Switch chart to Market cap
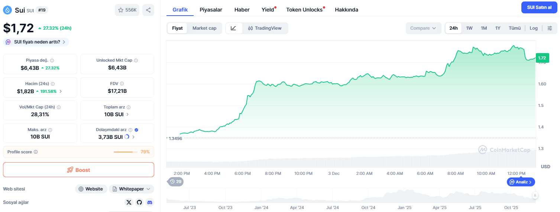The height and width of the screenshot is (212, 560). (x=204, y=28)
